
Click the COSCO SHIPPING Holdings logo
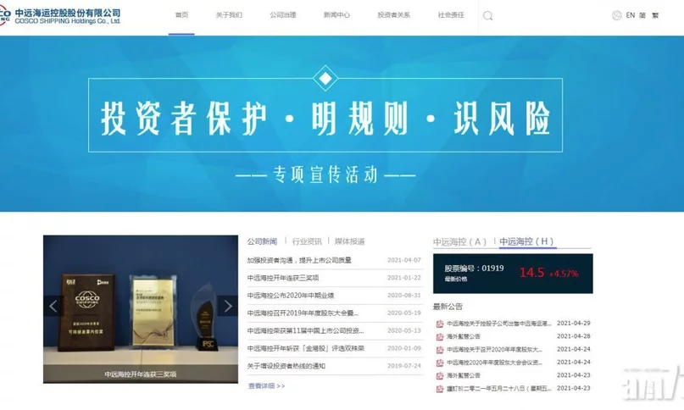click(x=60, y=16)
